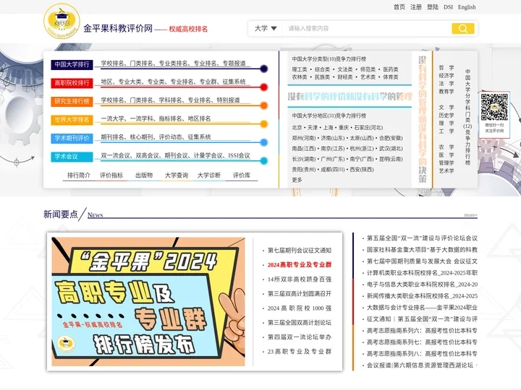Viewport: 521px width, 390px height.
Task: Open the 大学查询 tab
Action: click(x=177, y=175)
